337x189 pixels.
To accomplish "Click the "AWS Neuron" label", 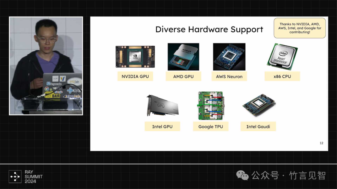I will (x=229, y=76).
